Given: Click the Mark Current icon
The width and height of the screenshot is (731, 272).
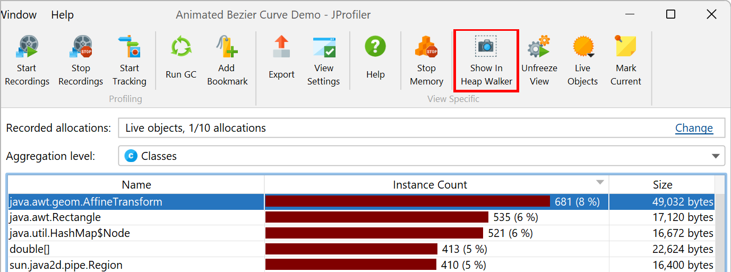Looking at the screenshot, I should [625, 47].
